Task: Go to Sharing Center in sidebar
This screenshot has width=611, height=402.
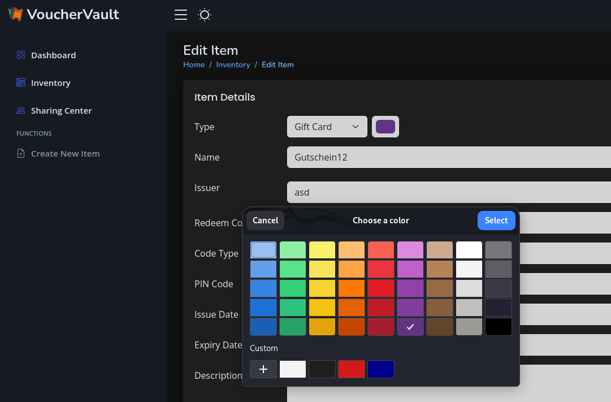Action: (x=61, y=111)
